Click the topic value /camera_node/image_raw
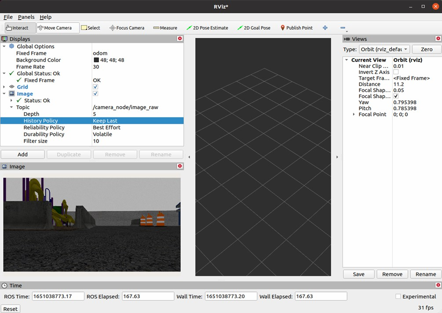 (x=125, y=107)
